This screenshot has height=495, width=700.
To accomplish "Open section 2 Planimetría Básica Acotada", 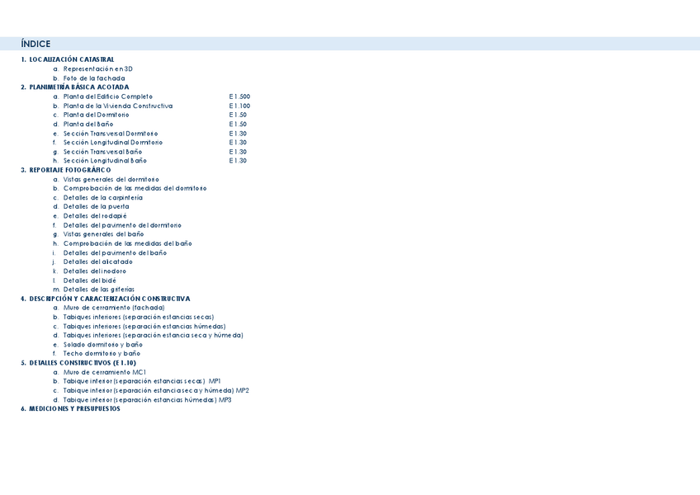I will coord(78,87).
